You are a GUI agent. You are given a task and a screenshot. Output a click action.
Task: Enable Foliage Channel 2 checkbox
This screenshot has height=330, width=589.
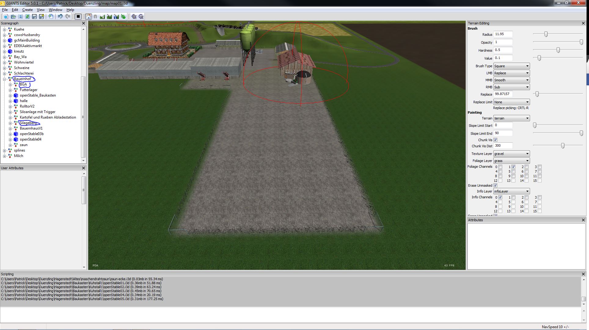pyautogui.click(x=526, y=167)
